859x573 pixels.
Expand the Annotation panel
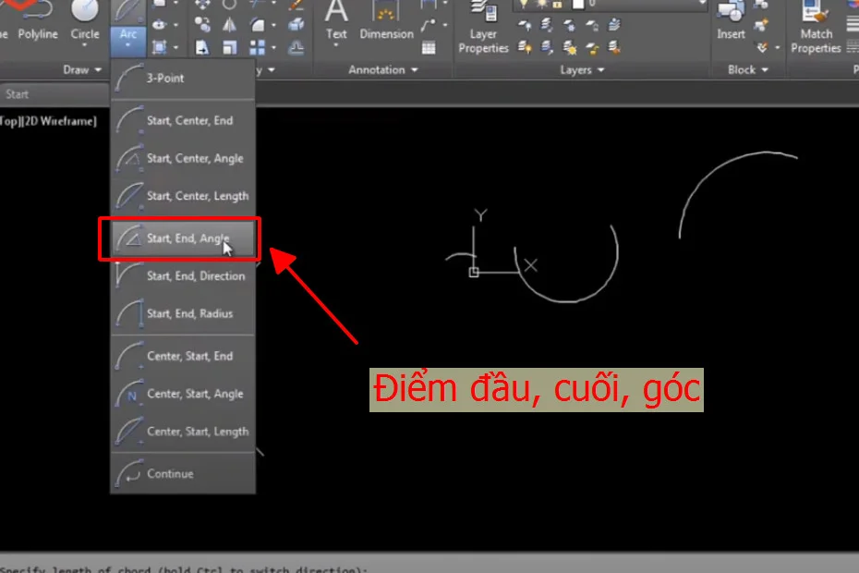pos(383,69)
